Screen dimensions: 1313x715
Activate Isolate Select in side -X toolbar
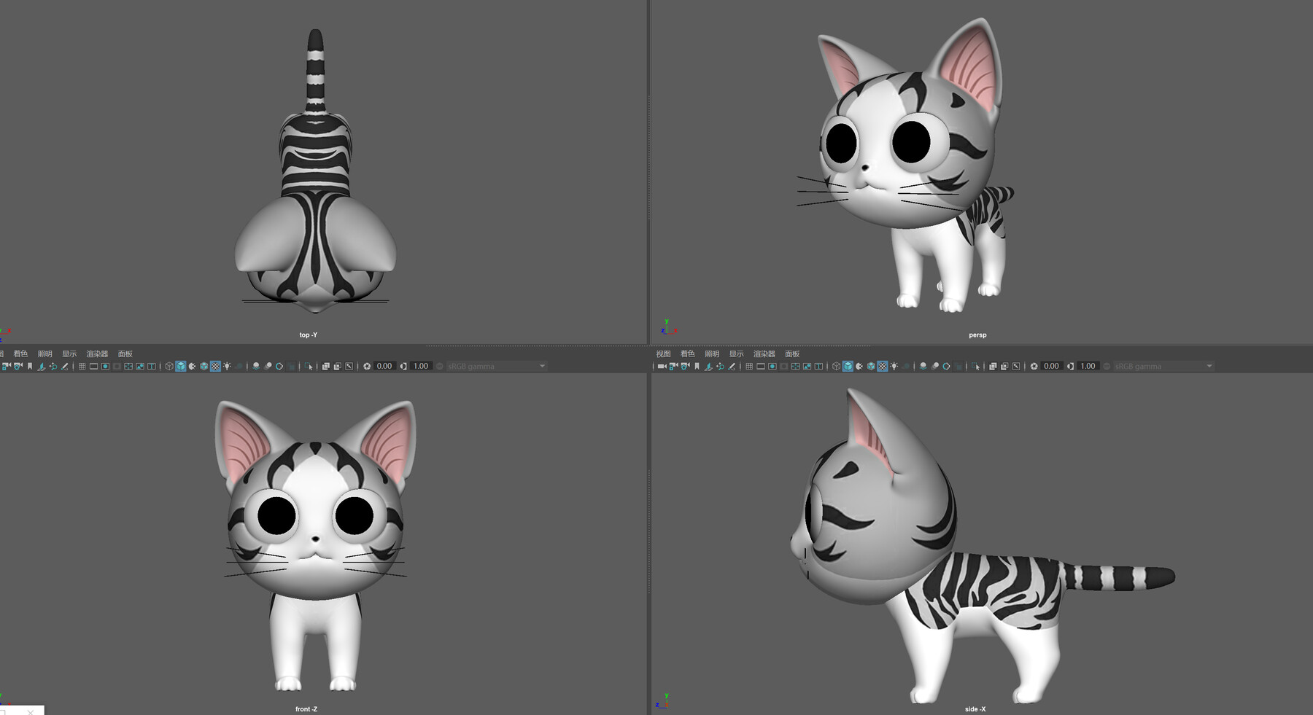976,366
